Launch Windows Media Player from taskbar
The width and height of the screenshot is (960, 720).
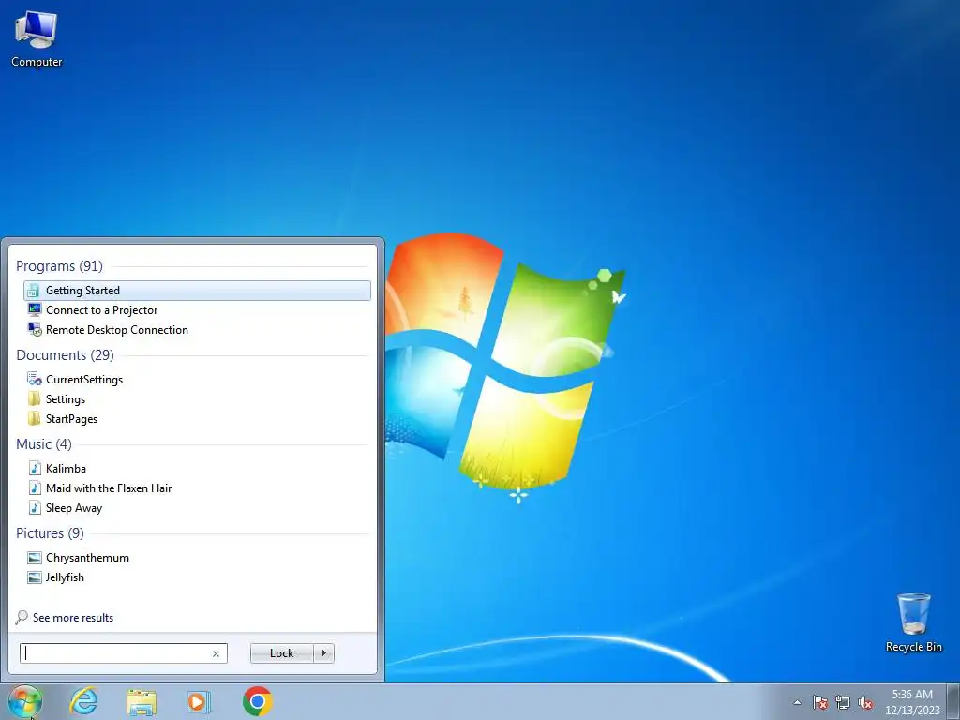(199, 701)
